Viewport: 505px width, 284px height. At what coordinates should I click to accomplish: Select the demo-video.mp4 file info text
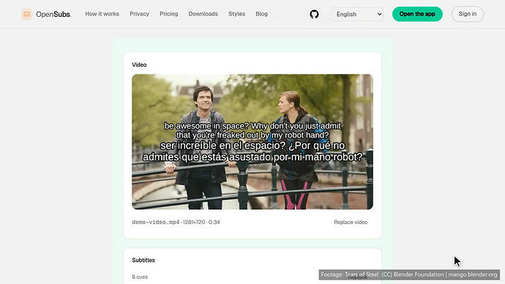pos(176,223)
